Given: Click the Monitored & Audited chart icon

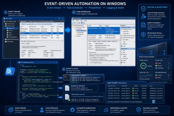Looking at the screenshot, I should pos(106,110).
